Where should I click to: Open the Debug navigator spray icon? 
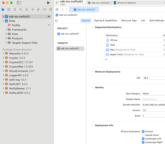click(38, 9)
